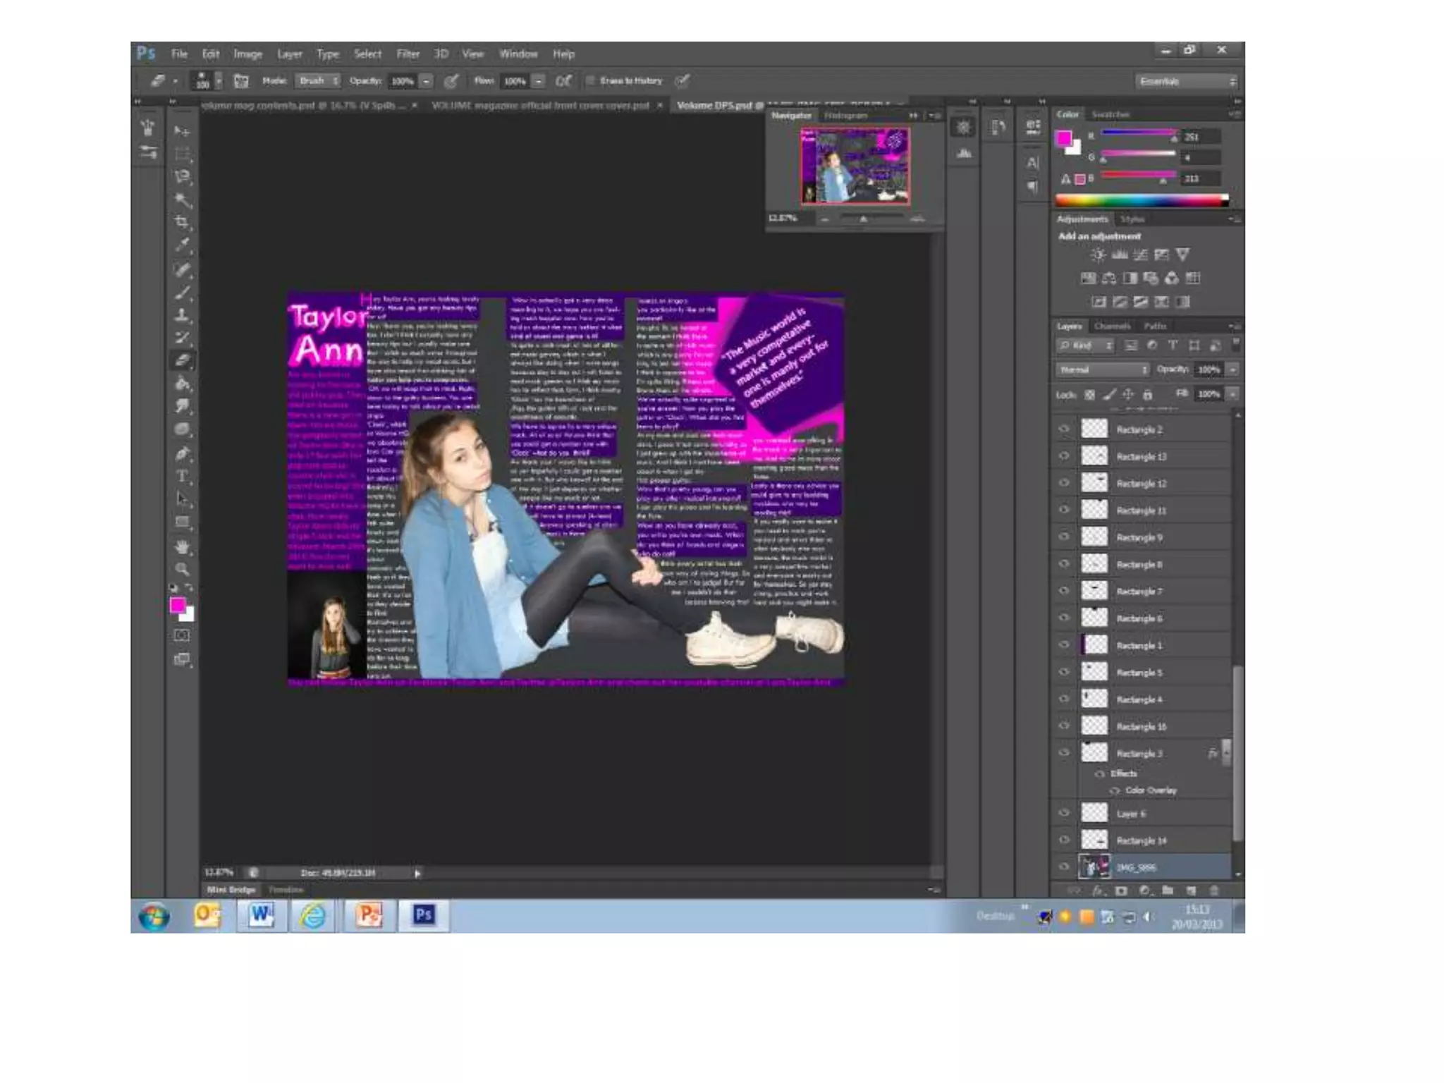Image resolution: width=1444 pixels, height=1083 pixels.
Task: Open the Essentials workspace dropdown
Action: click(1187, 82)
